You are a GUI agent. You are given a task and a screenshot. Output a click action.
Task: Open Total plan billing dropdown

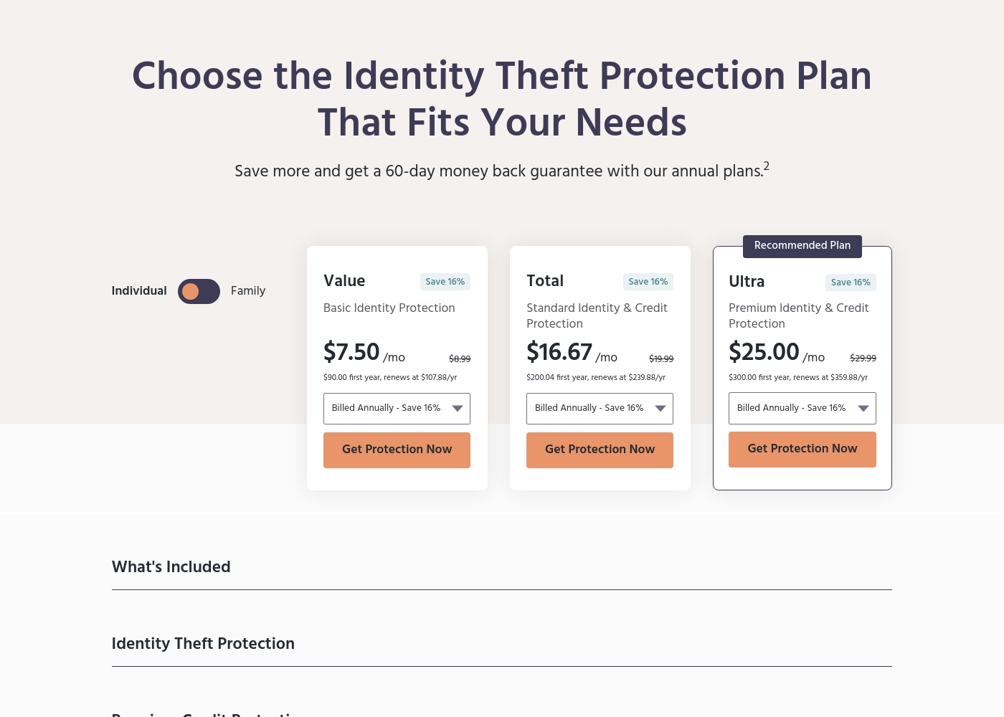point(600,409)
